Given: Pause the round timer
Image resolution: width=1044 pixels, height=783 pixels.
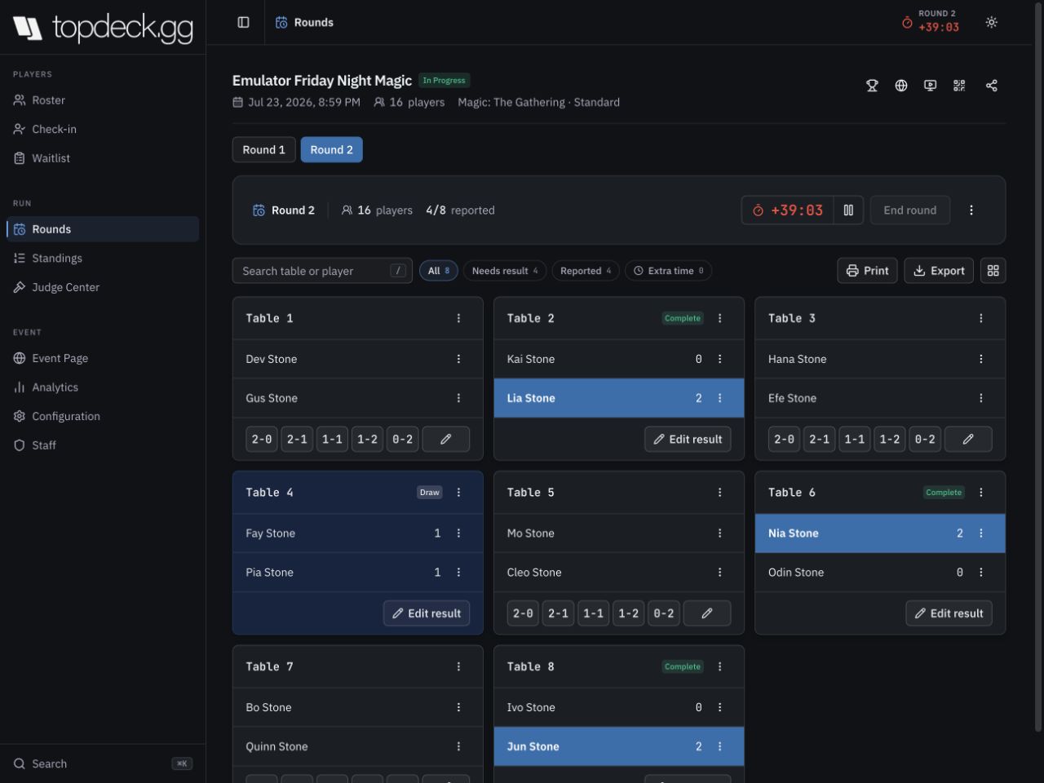Looking at the screenshot, I should (x=848, y=210).
